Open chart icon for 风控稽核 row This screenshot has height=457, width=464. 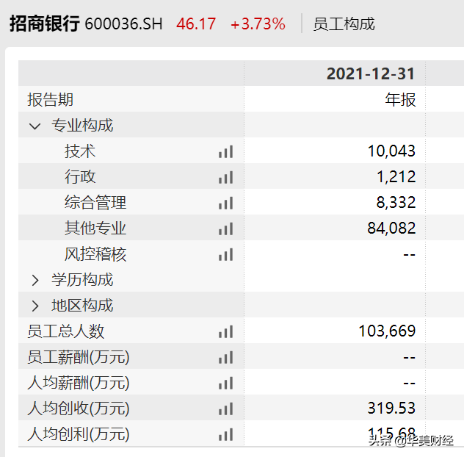(x=226, y=255)
